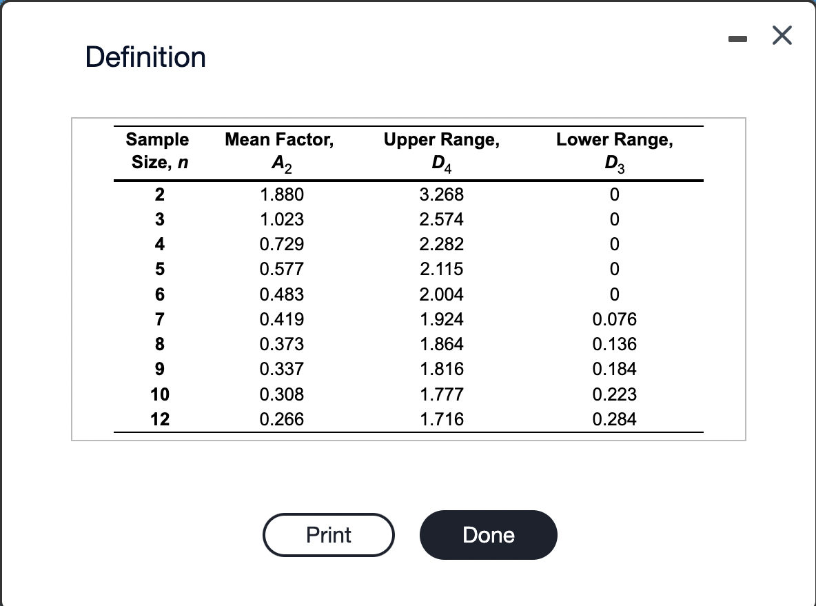816x606 pixels.
Task: Click the X close icon
Action: (782, 35)
